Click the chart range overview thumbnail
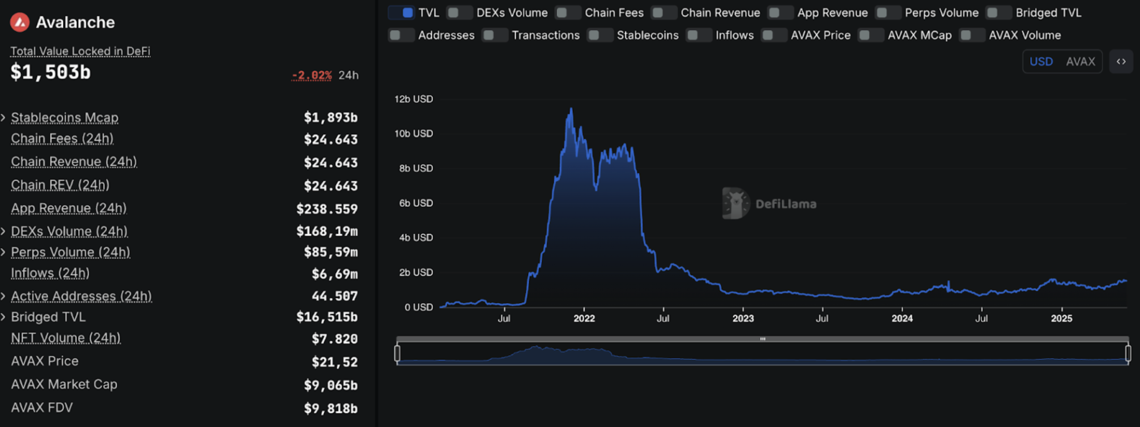1140x427 pixels. (763, 354)
